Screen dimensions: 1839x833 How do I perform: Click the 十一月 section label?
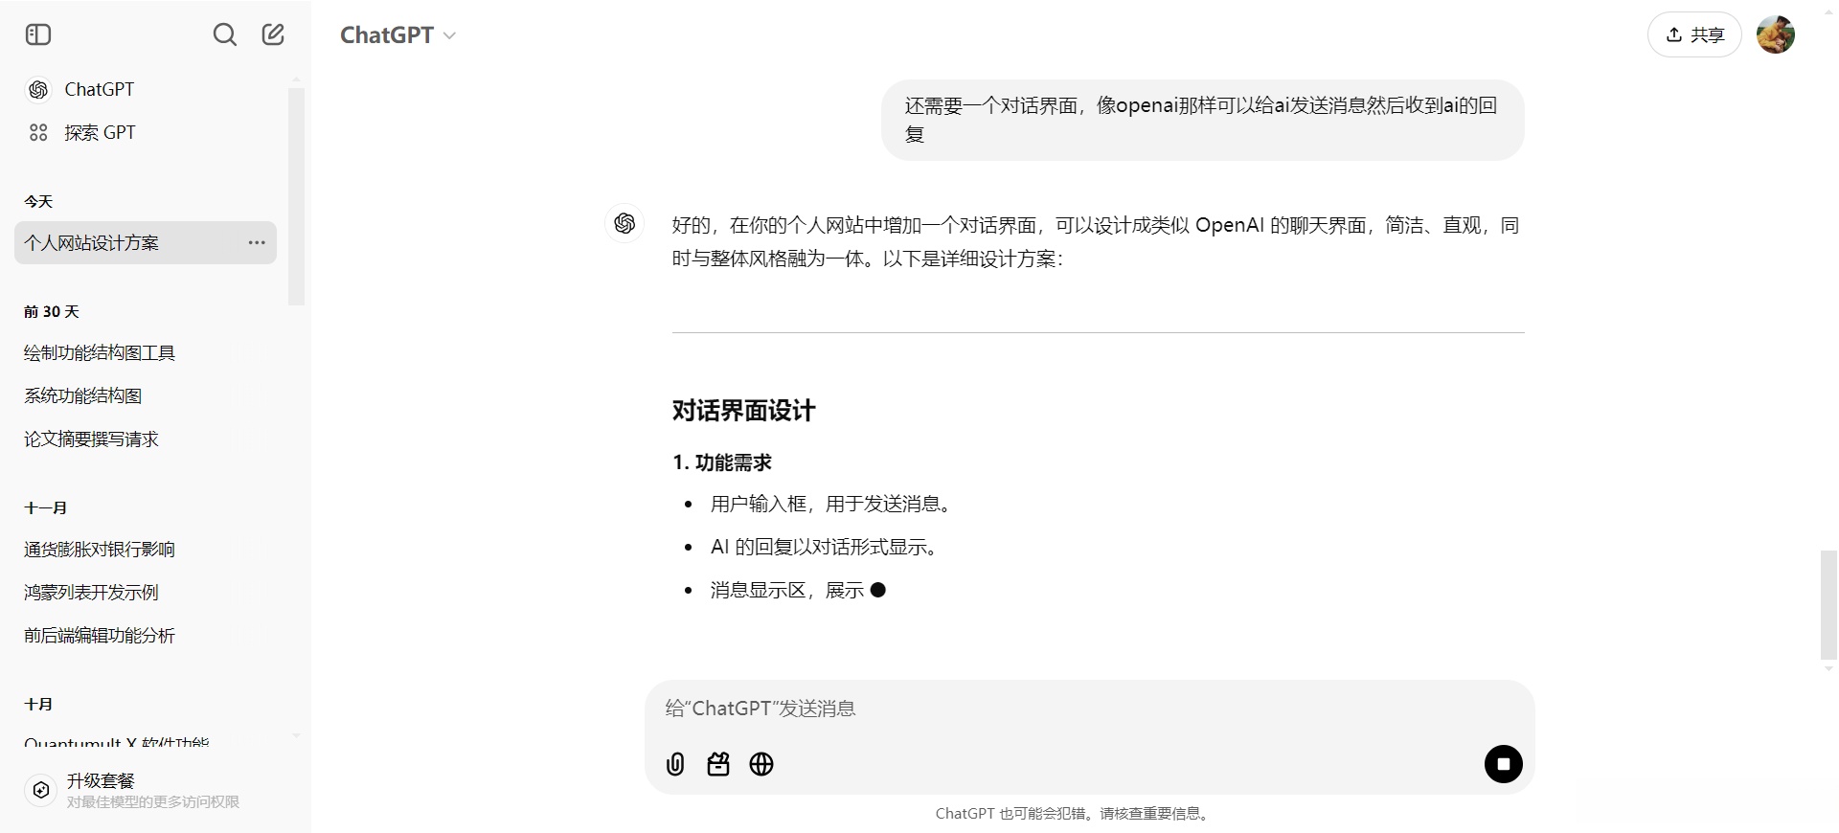click(x=45, y=508)
